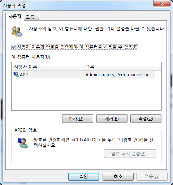Click the 암호 다시 설정(P)... button

coord(130,154)
